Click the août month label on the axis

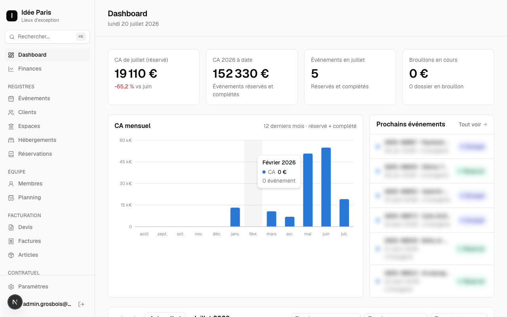[144, 234]
